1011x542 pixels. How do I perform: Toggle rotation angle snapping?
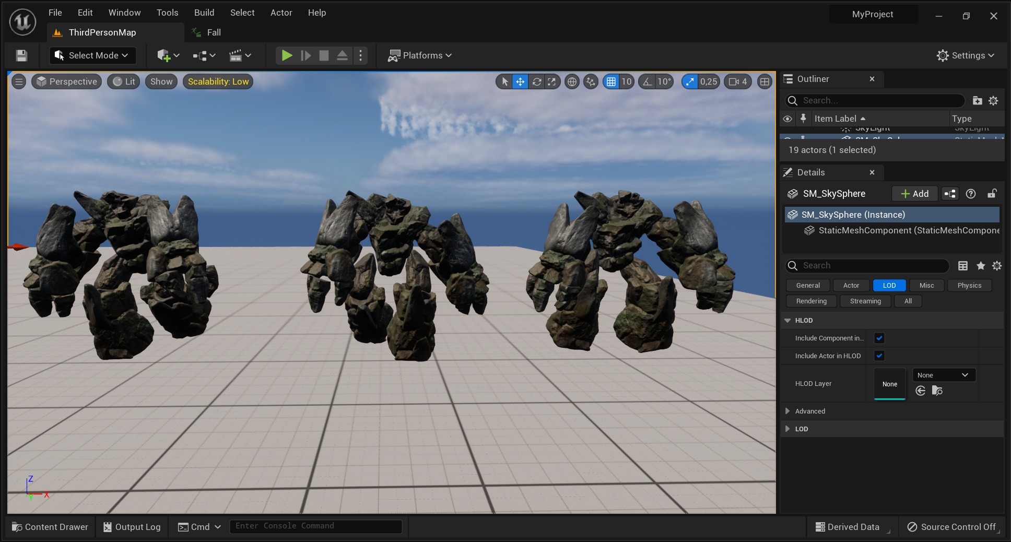tap(647, 81)
